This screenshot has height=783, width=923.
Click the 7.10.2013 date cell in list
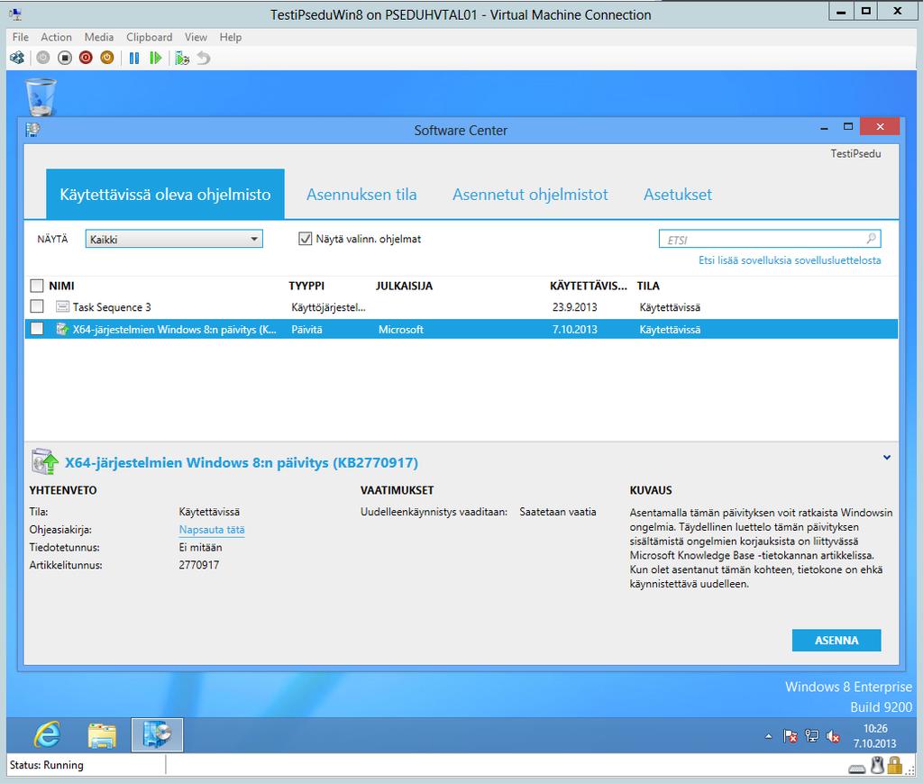pyautogui.click(x=574, y=330)
